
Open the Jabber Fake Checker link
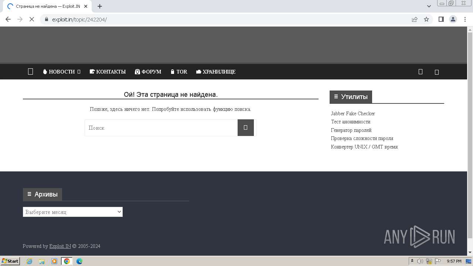(353, 113)
